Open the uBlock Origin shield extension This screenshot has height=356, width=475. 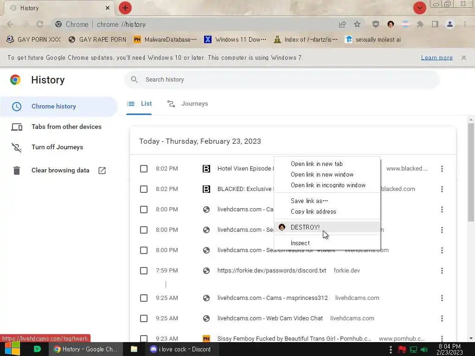pos(376,24)
